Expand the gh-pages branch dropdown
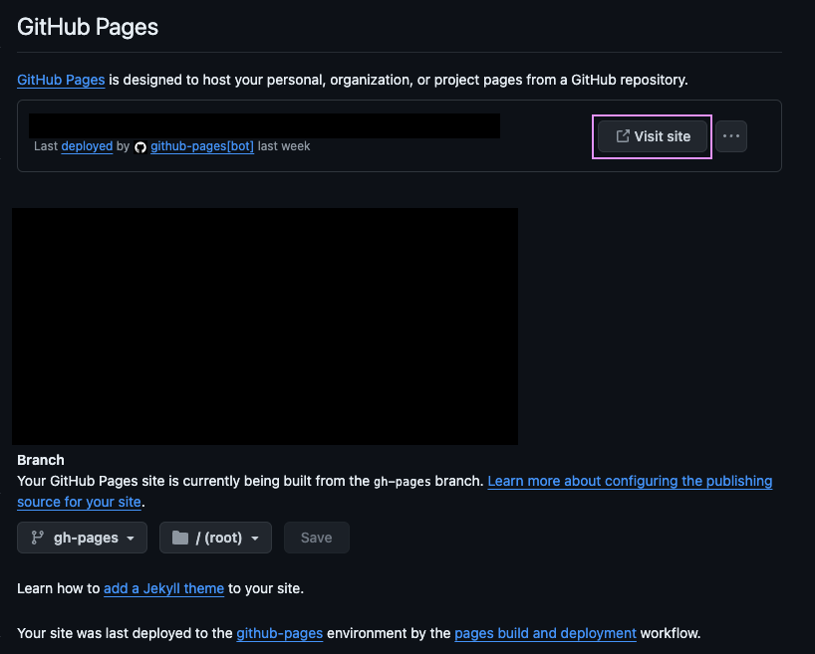This screenshot has width=815, height=654. point(82,538)
